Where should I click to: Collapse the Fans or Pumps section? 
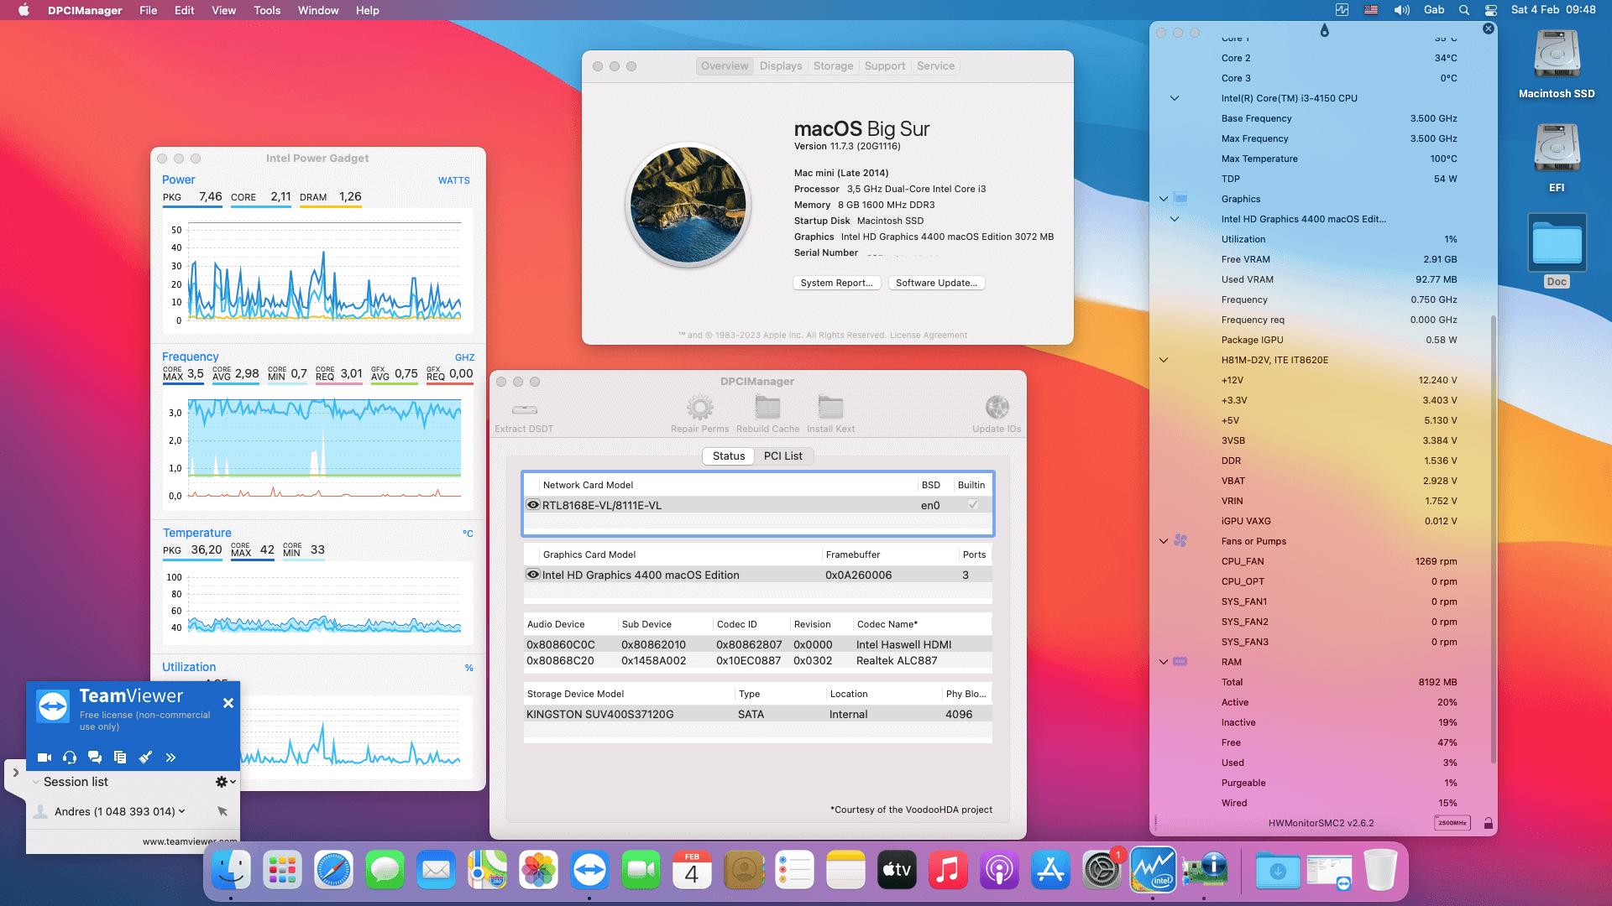1164,541
